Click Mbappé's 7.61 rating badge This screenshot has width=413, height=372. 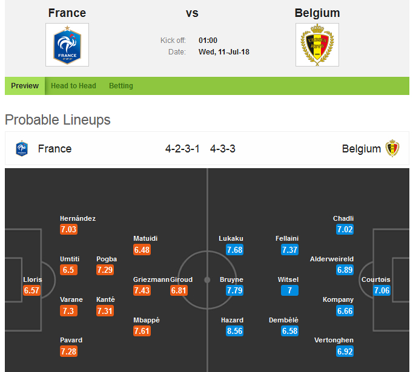142,331
